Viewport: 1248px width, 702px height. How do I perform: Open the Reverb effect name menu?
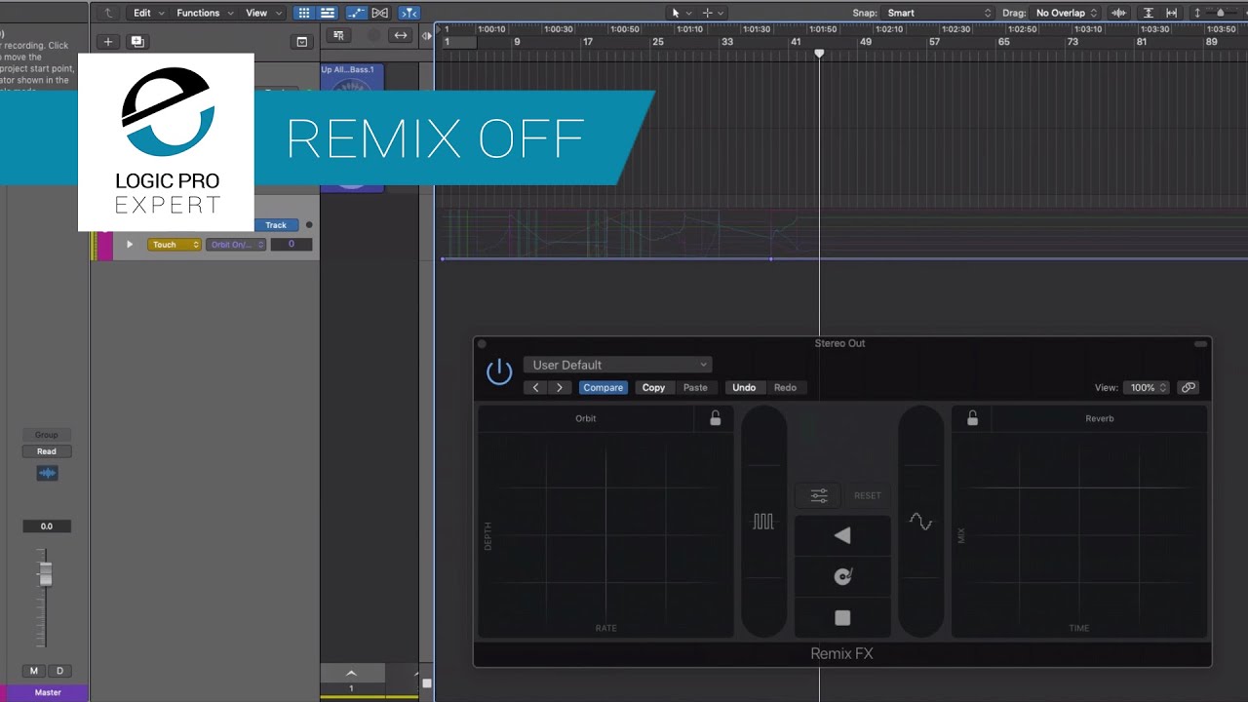tap(1099, 418)
